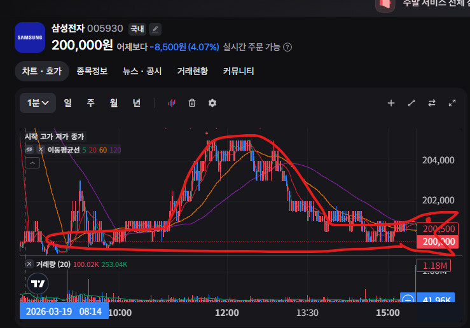Open chart settings gear icon
The image size is (470, 328).
pyautogui.click(x=212, y=103)
